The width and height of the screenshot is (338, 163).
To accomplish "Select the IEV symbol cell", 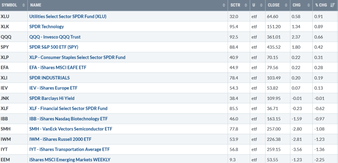I will pos(14,88).
